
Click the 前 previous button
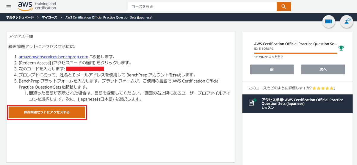[x=272, y=69]
